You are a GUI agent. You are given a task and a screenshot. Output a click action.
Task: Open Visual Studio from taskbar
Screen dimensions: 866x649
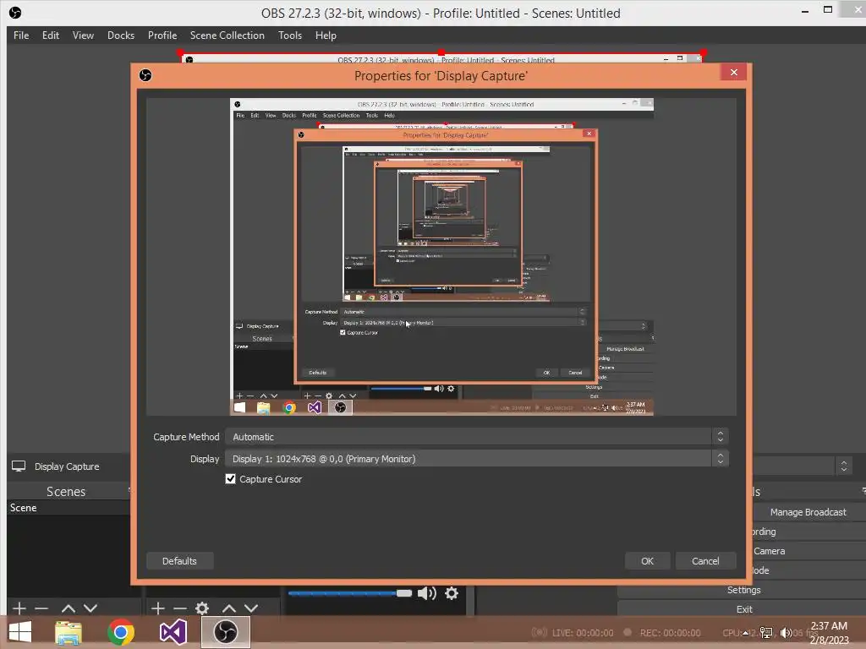pos(173,632)
